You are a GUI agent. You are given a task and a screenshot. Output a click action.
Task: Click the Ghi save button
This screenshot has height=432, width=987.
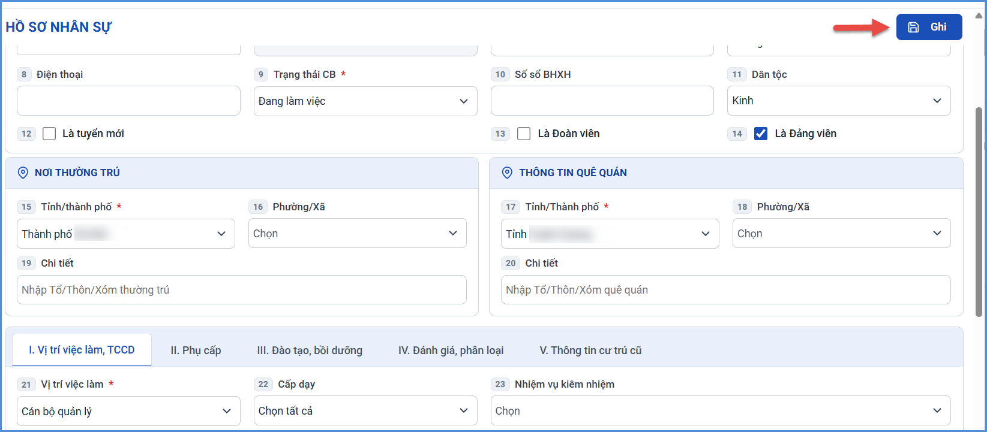[x=929, y=27]
